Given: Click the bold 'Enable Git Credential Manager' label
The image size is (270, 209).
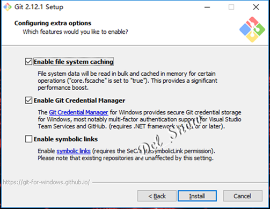Looking at the screenshot, I should click(x=79, y=100).
